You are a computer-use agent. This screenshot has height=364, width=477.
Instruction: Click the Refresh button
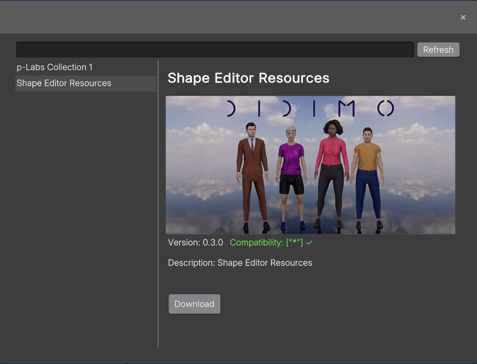[438, 50]
